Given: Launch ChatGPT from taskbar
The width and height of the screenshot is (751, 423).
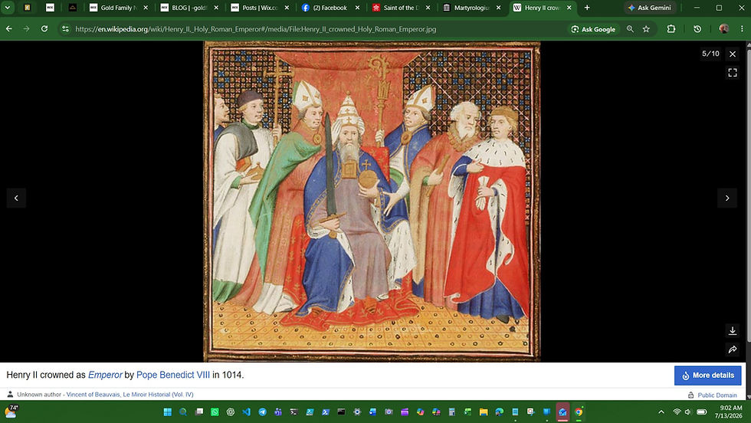Looking at the screenshot, I should point(231,412).
